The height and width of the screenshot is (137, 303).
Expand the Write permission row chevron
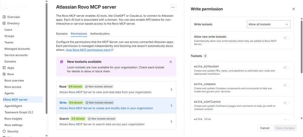point(171,105)
